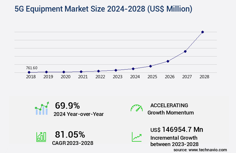
Task: Click the ACCELERATING Growth Momentum text
Action: (x=170, y=109)
